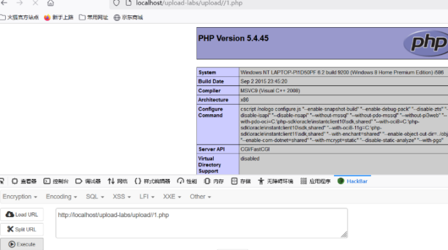Click the Configure Command label
The image size is (448, 250).
click(x=210, y=112)
